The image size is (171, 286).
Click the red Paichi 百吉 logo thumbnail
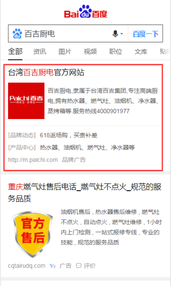click(x=26, y=101)
